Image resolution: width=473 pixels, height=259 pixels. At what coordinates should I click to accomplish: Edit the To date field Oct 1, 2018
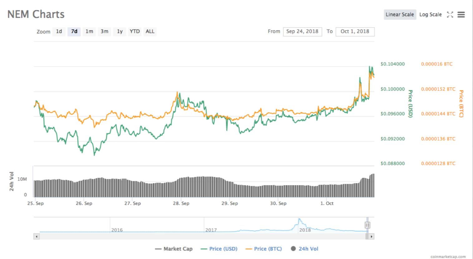[355, 32]
